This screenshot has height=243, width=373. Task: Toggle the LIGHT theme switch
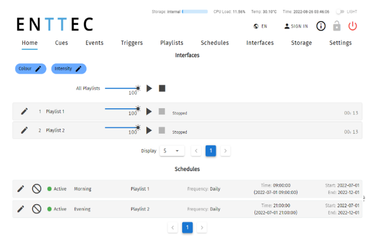(340, 11)
